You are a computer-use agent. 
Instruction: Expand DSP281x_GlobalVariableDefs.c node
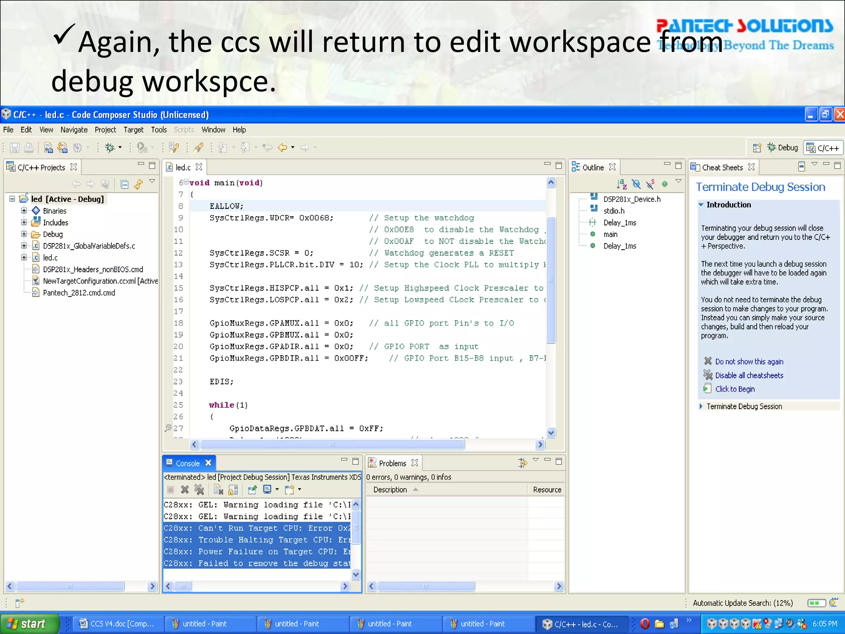[x=24, y=246]
